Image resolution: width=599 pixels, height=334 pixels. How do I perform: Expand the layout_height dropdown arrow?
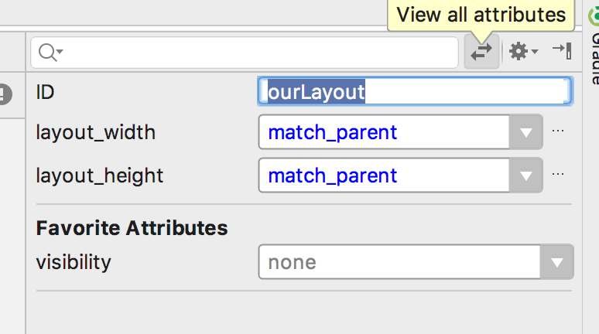point(526,176)
